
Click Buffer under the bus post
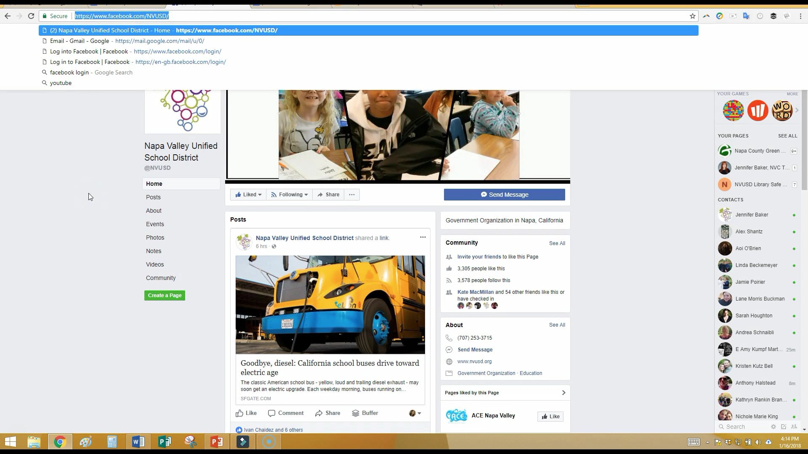365,413
